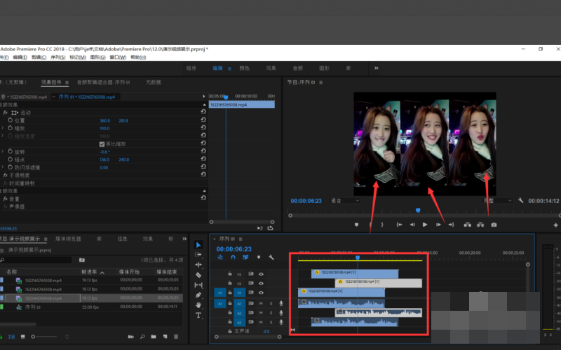Click play in Program monitor

[425, 225]
